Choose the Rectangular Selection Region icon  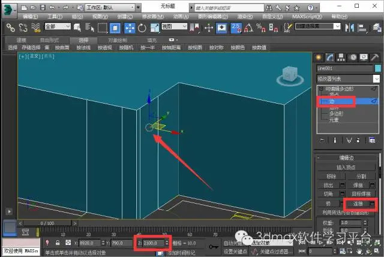point(103,28)
